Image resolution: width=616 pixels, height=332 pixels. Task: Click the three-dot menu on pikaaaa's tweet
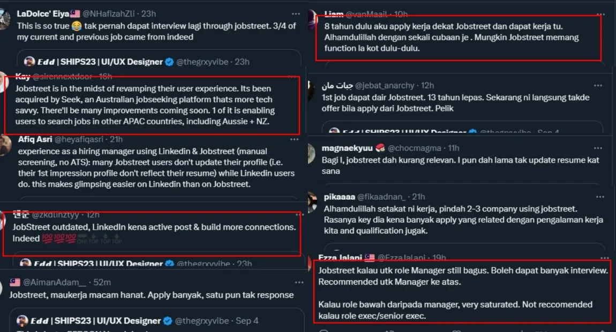pos(600,197)
